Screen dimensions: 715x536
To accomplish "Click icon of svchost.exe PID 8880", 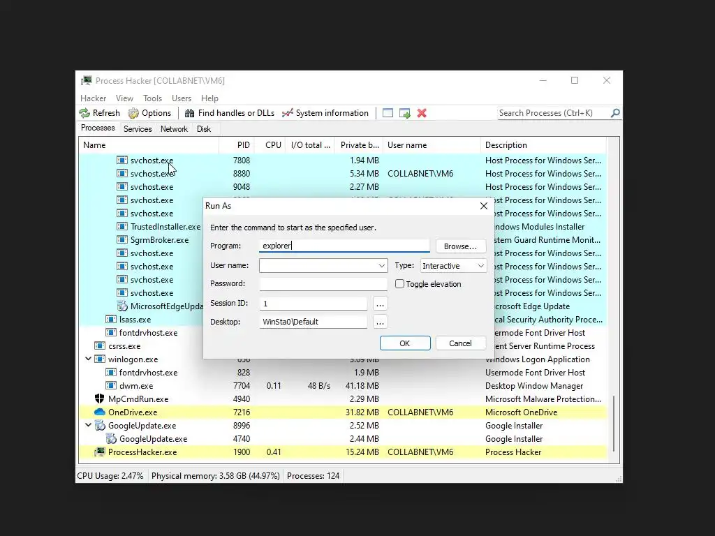I will pyautogui.click(x=121, y=173).
